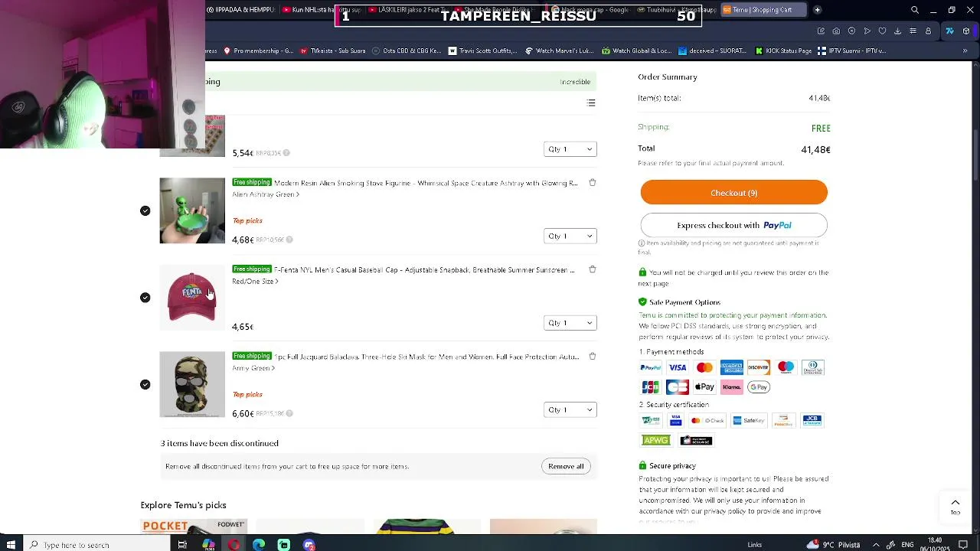This screenshot has width=980, height=551.
Task: Click the Windows Start button
Action: (11, 545)
